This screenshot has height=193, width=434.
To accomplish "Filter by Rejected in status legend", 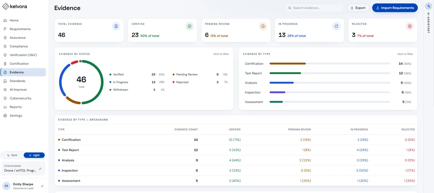I will (x=200, y=82).
